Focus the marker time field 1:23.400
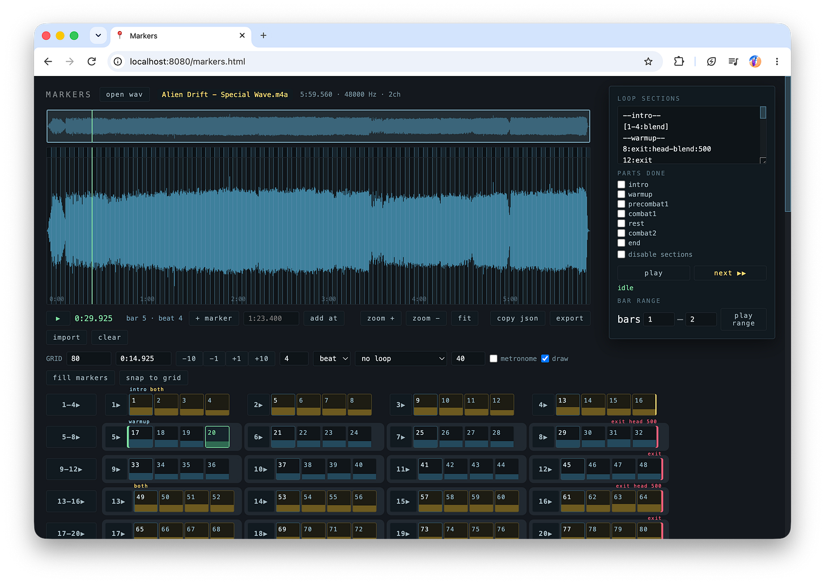This screenshot has width=825, height=584. (271, 319)
